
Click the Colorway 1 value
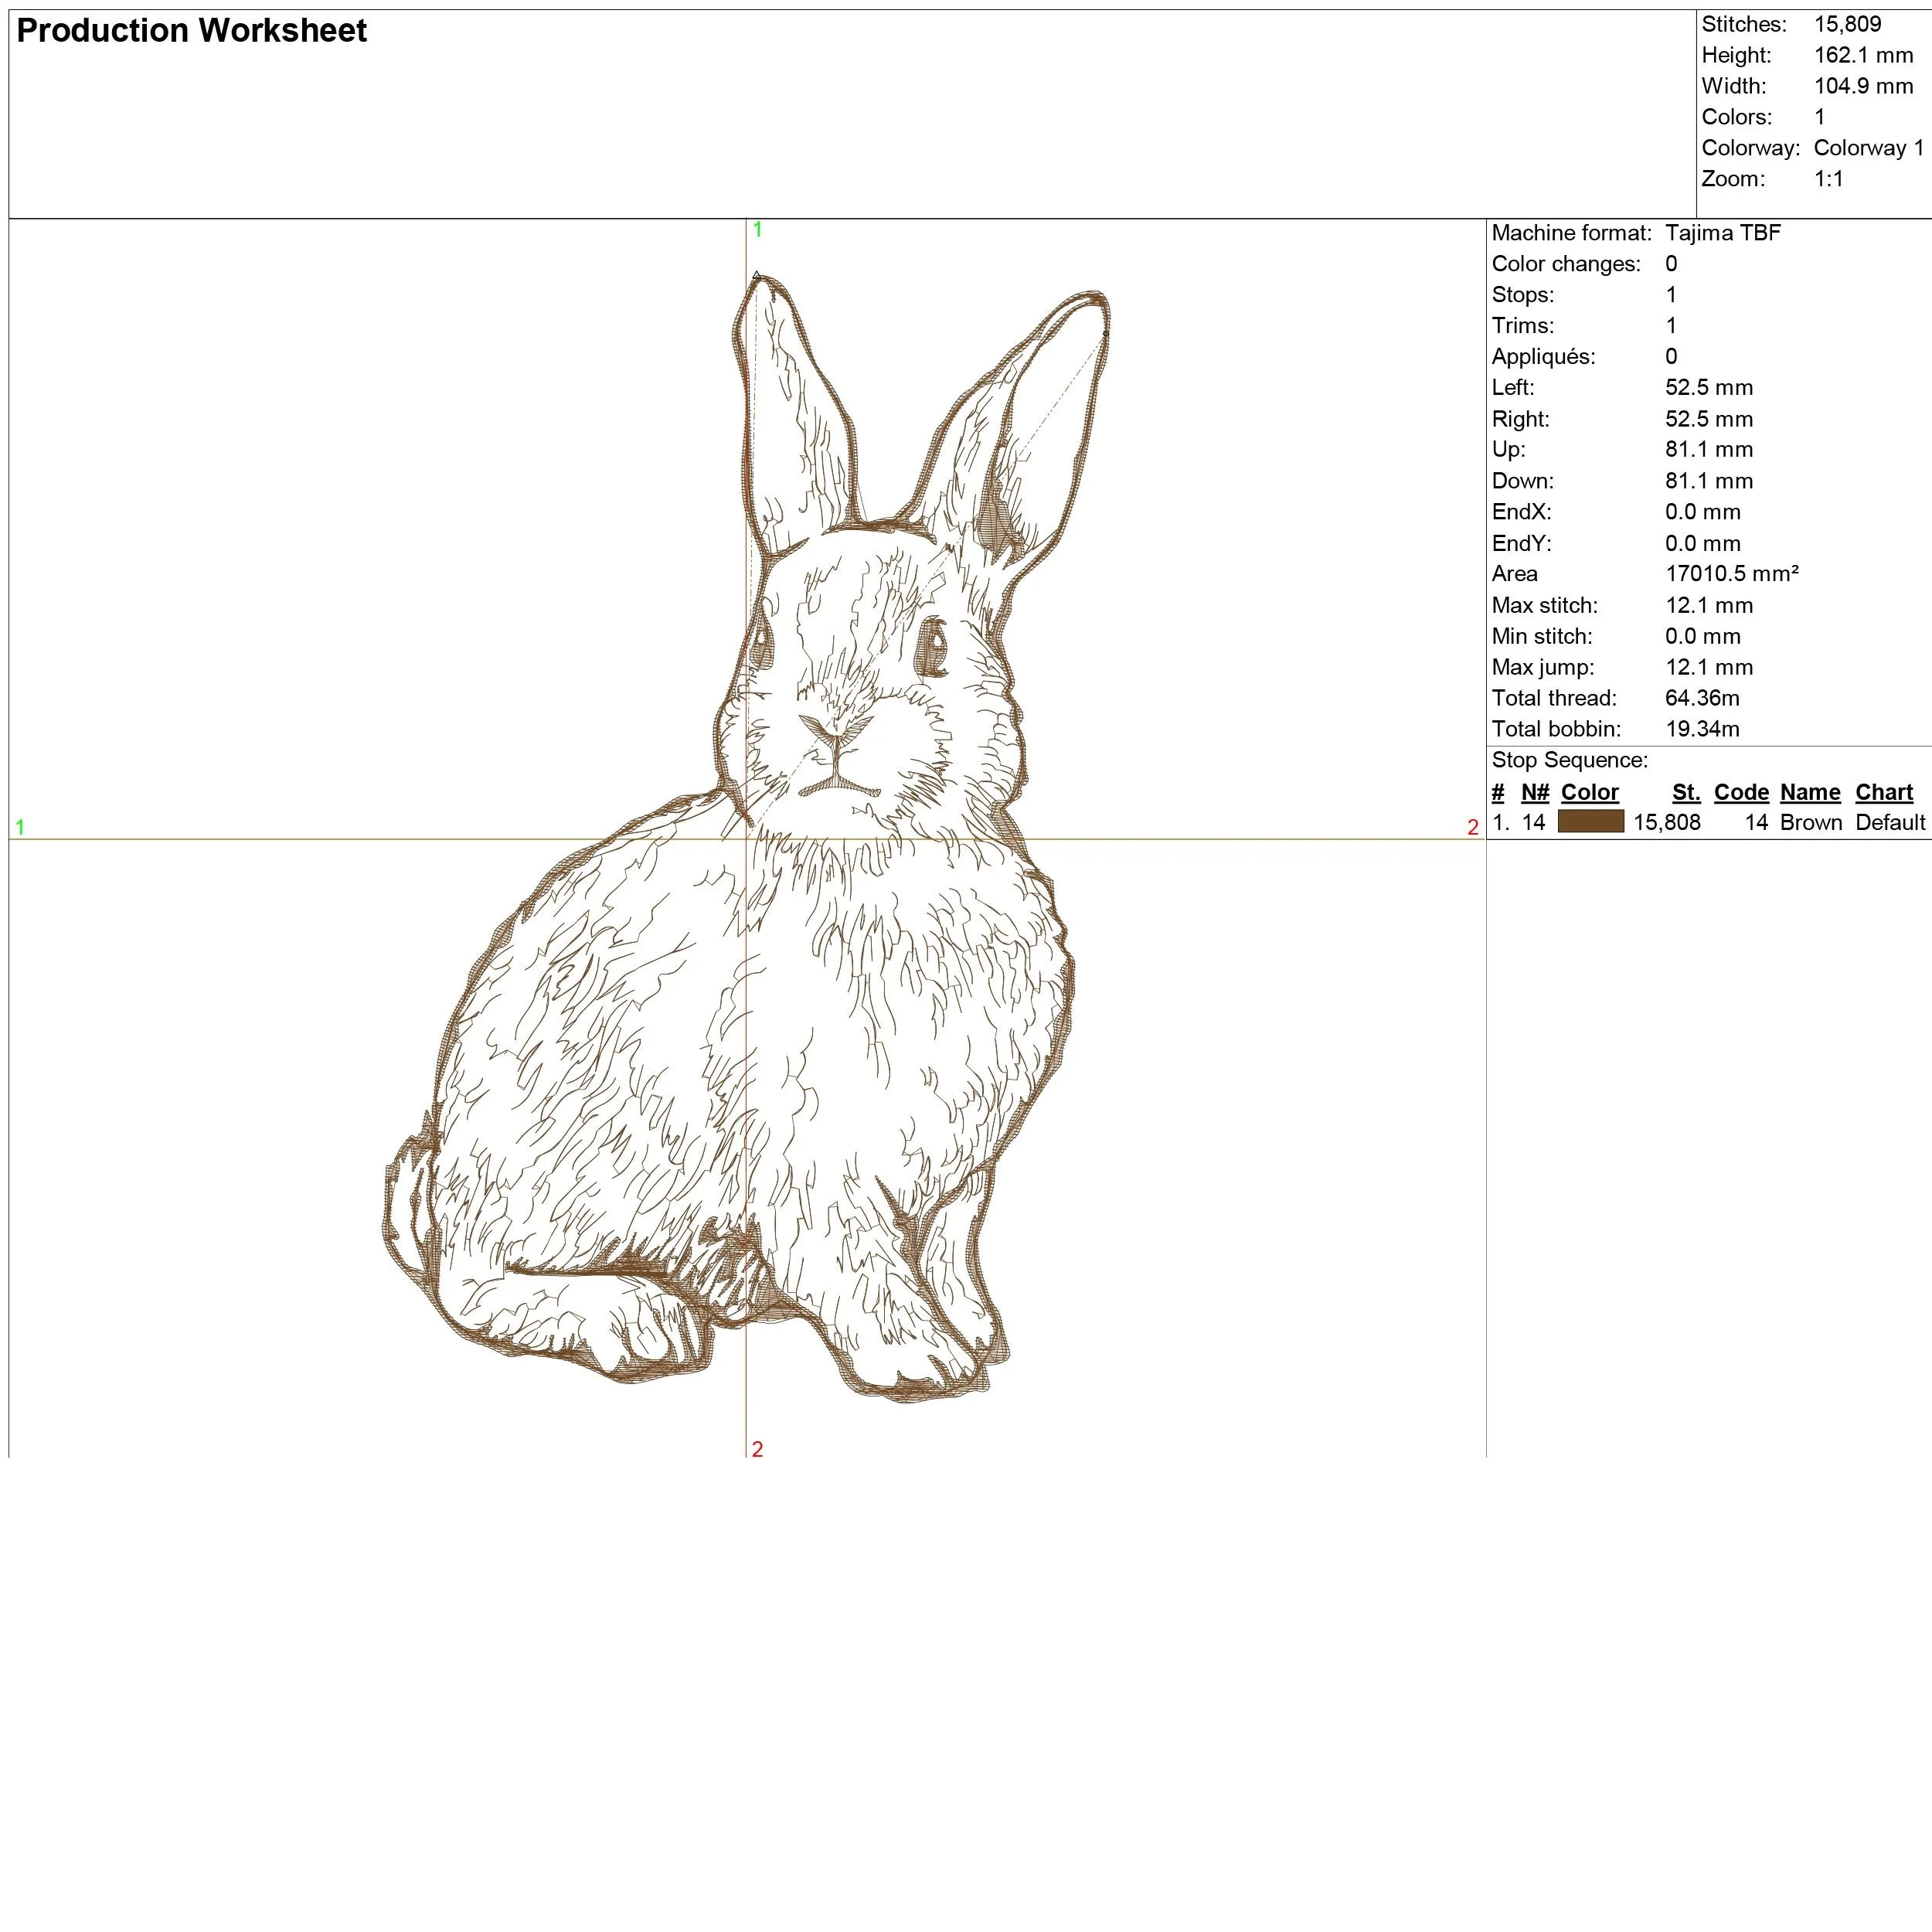(1867, 148)
